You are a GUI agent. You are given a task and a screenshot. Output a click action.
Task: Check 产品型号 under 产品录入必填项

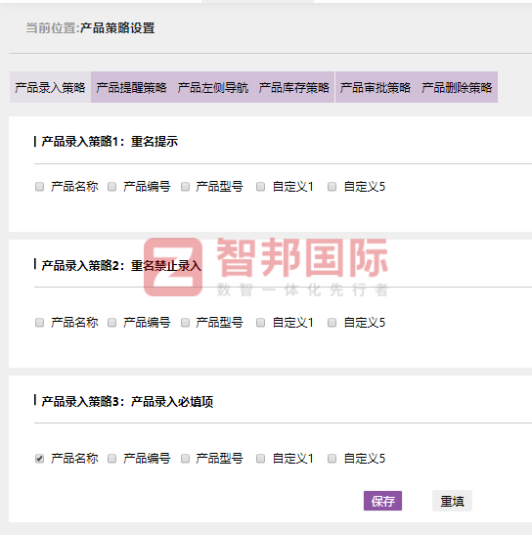185,459
